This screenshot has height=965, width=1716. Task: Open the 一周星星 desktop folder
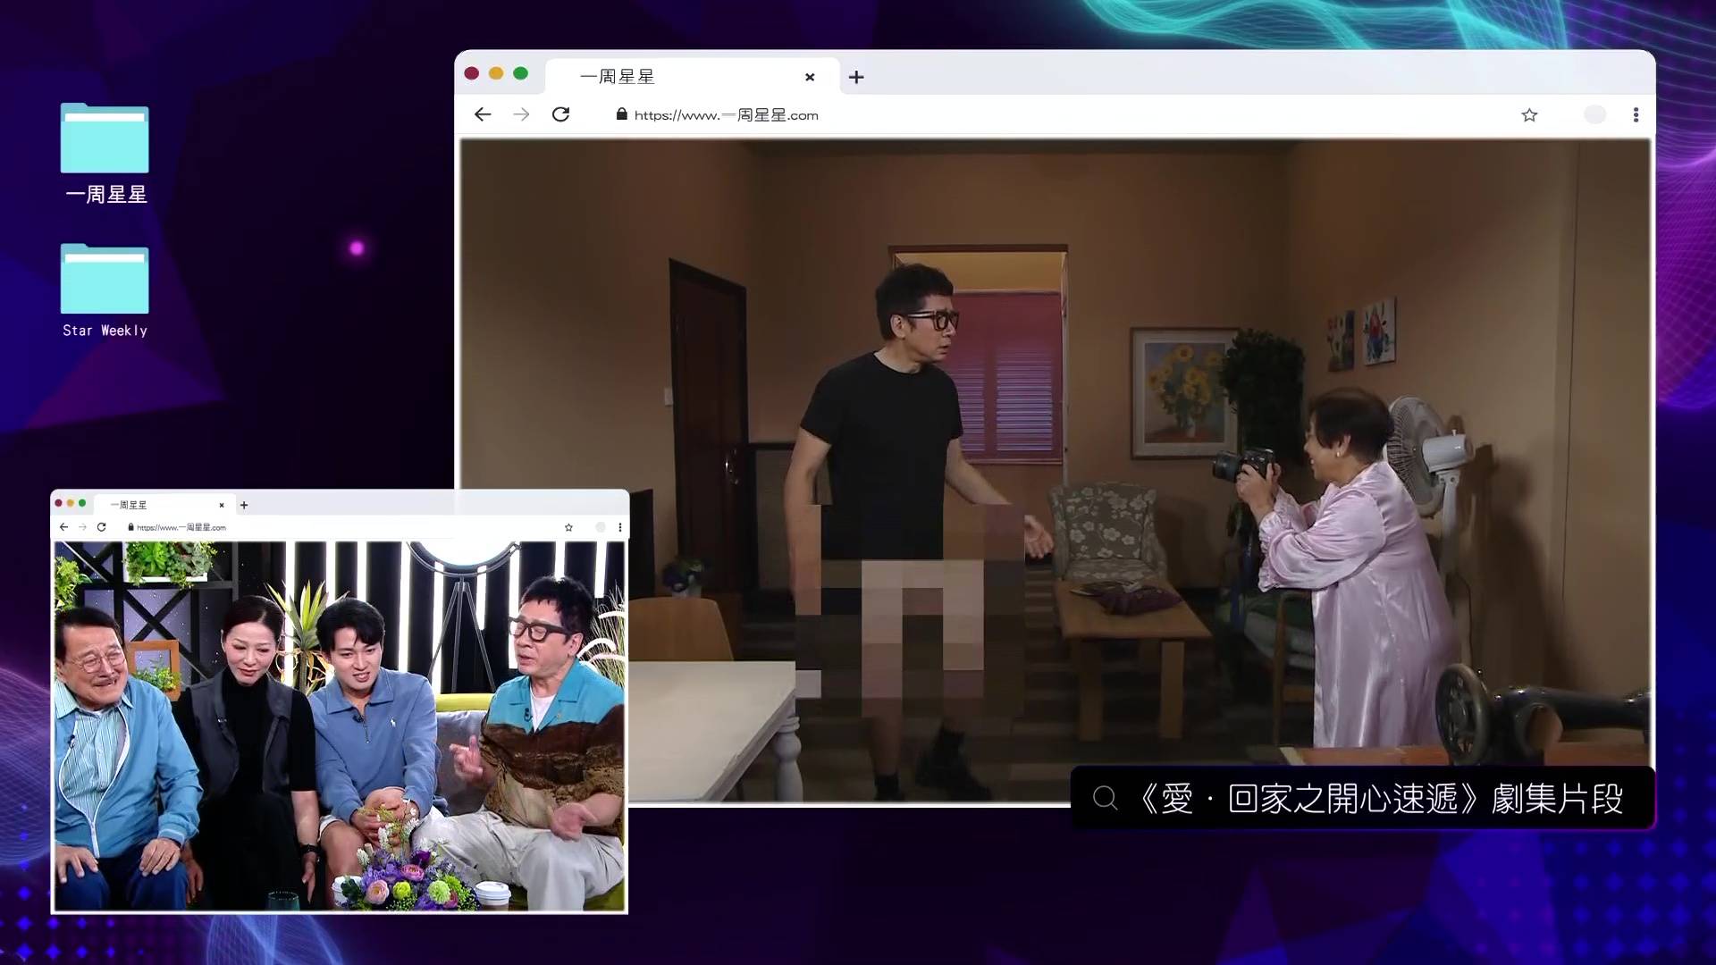(x=105, y=153)
